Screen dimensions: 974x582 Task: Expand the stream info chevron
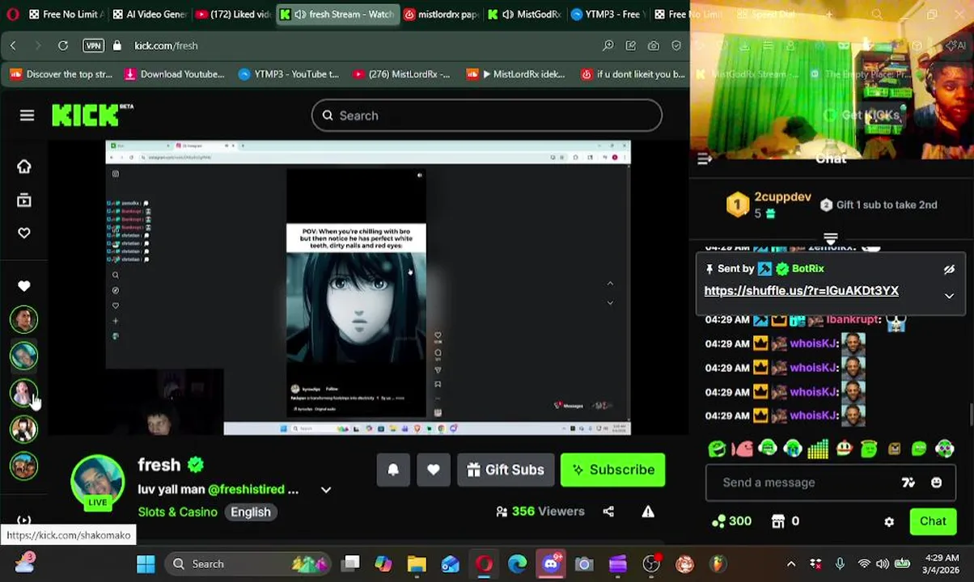326,489
